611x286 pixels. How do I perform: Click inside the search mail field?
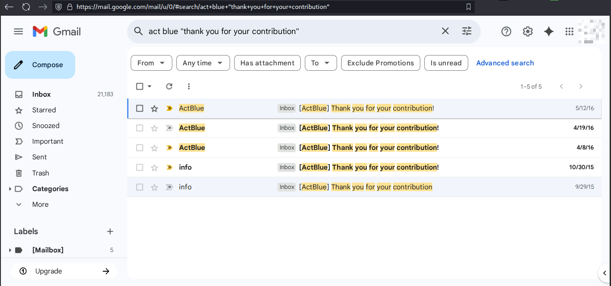[x=286, y=31]
